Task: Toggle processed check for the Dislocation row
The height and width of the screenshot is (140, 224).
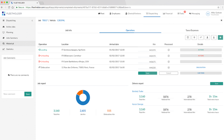Action: [x=169, y=68]
